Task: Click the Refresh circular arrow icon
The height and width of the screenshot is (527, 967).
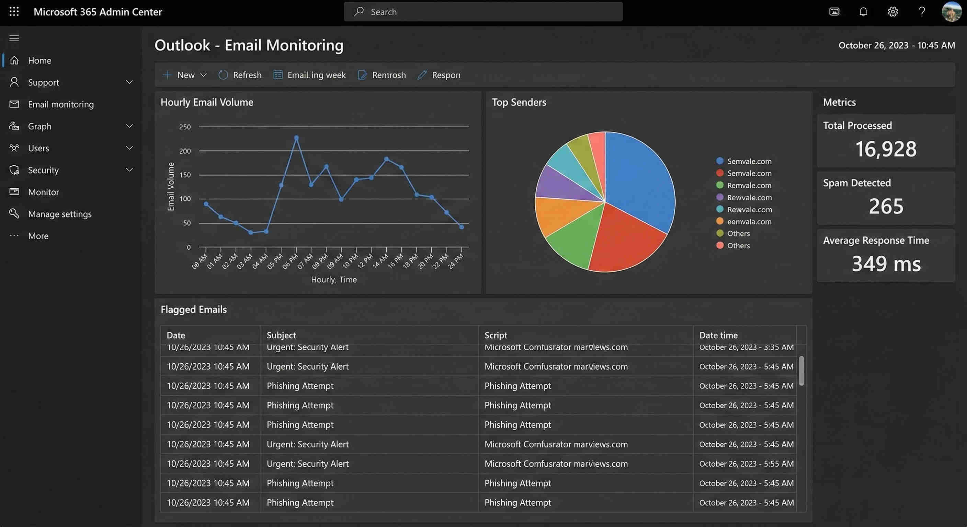Action: click(x=223, y=75)
